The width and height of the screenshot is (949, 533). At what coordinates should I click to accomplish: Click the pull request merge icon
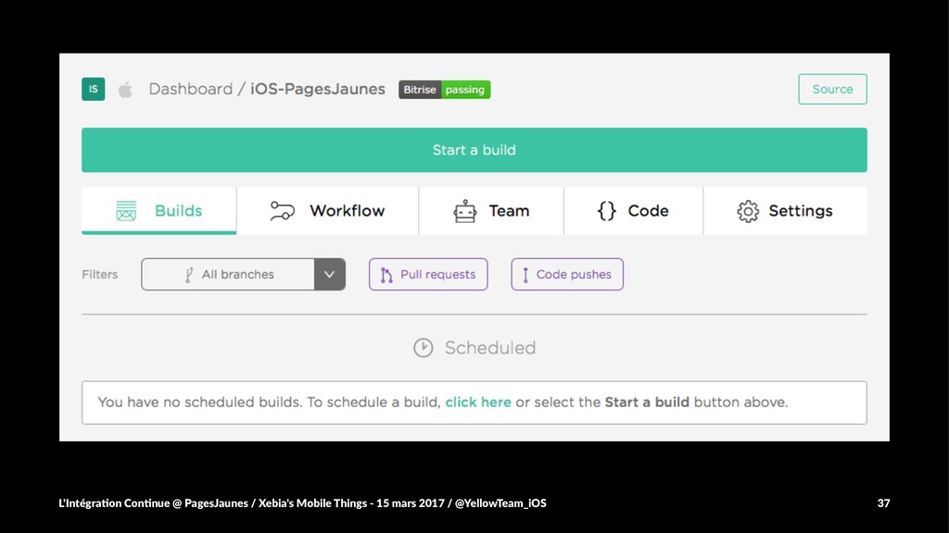pos(386,275)
